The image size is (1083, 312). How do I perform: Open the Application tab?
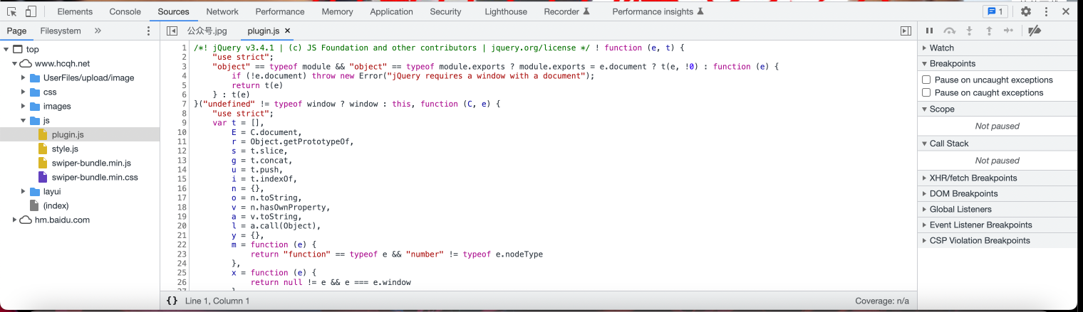click(x=391, y=11)
